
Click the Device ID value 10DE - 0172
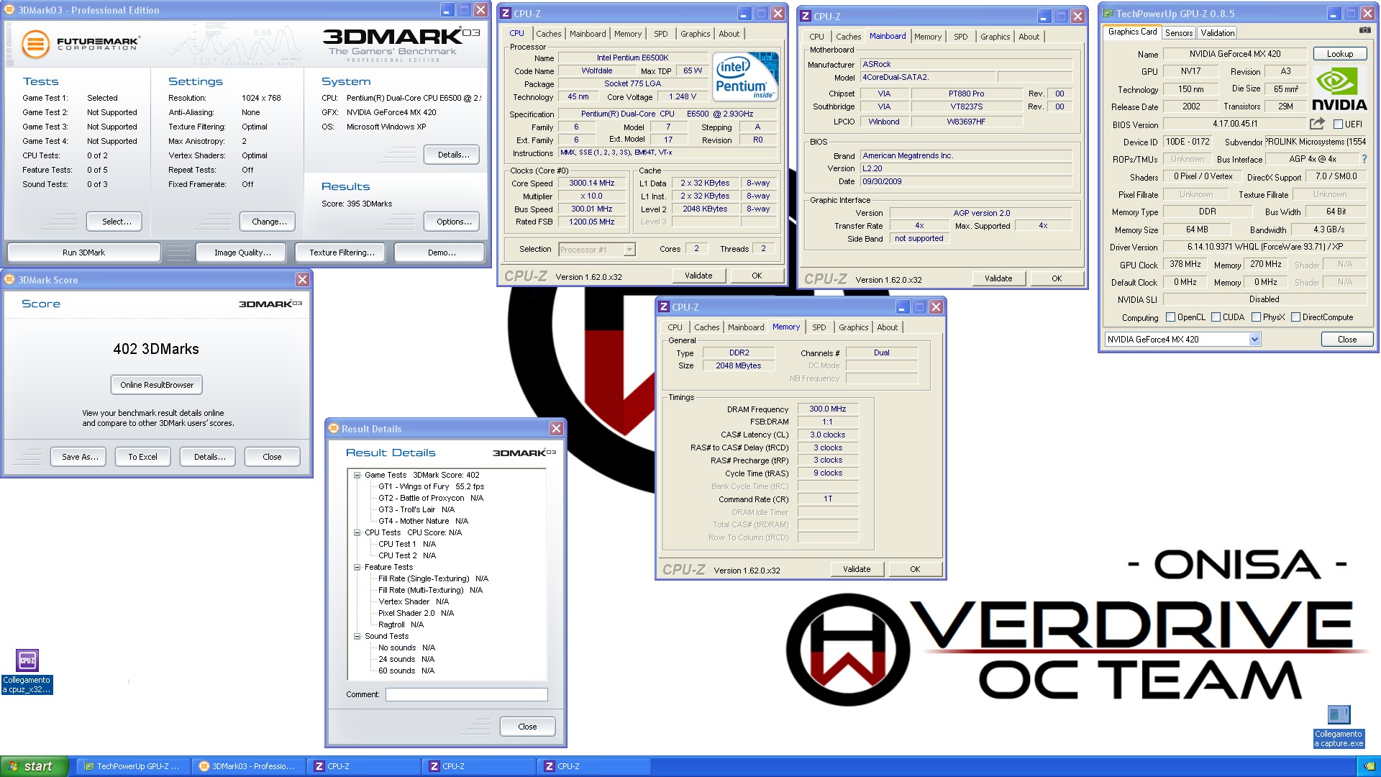(x=1188, y=142)
